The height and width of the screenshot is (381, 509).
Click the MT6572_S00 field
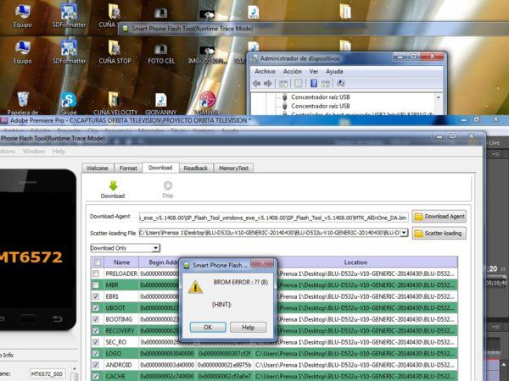(x=48, y=374)
